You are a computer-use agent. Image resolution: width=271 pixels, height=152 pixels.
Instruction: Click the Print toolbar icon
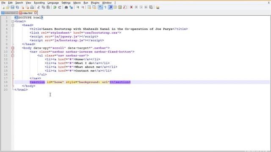[x=32, y=7]
